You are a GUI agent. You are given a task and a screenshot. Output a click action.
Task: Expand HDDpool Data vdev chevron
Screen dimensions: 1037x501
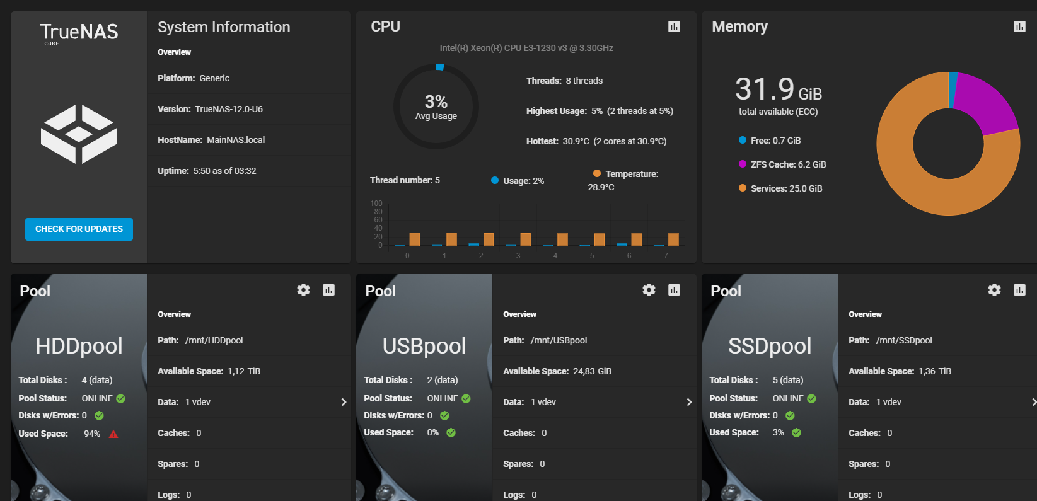pyautogui.click(x=344, y=402)
